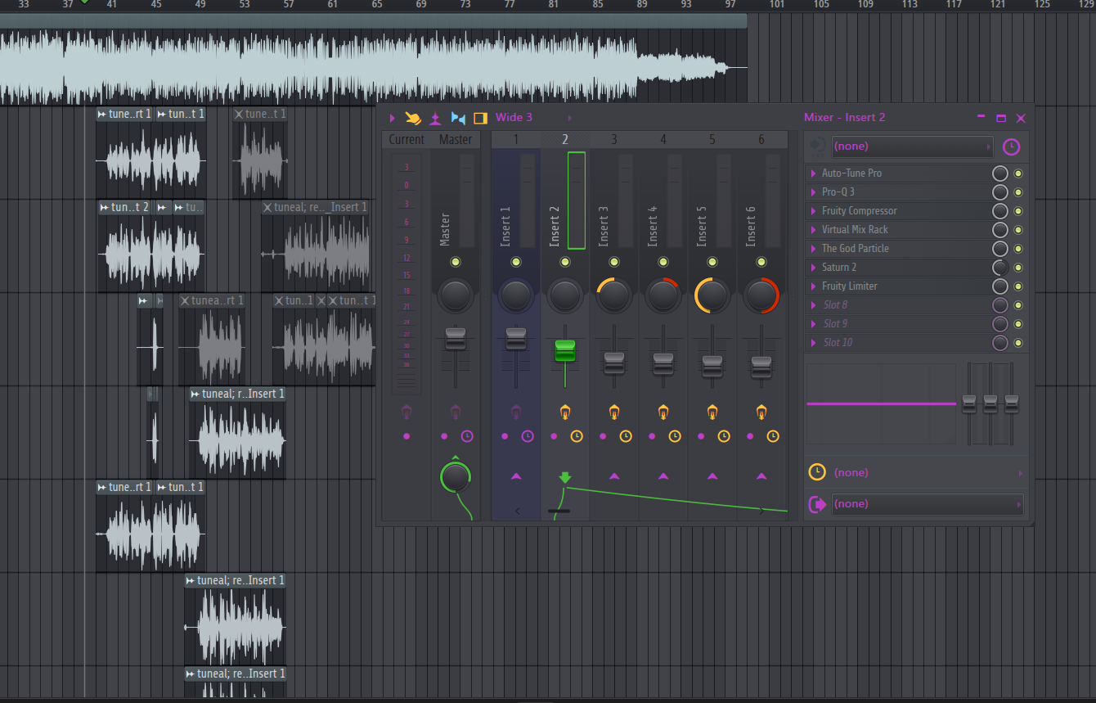Click the timeline ruler at bar 65

click(x=377, y=5)
